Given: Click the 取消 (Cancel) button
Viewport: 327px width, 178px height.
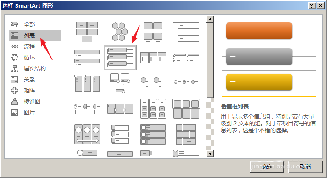Looking at the screenshot, I should point(305,167).
